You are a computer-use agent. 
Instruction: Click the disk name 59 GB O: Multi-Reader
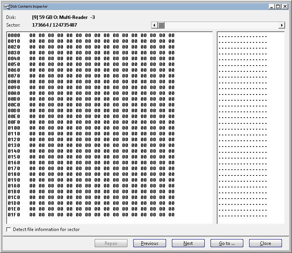(63, 17)
